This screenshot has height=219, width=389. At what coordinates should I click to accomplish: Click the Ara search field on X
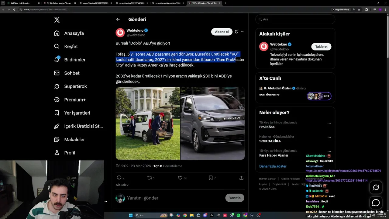(x=295, y=19)
